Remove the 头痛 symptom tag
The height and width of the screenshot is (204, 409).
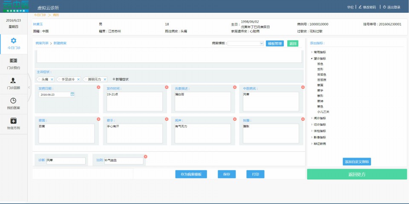click(x=52, y=79)
